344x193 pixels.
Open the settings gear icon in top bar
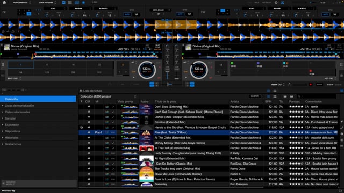[x=276, y=2]
